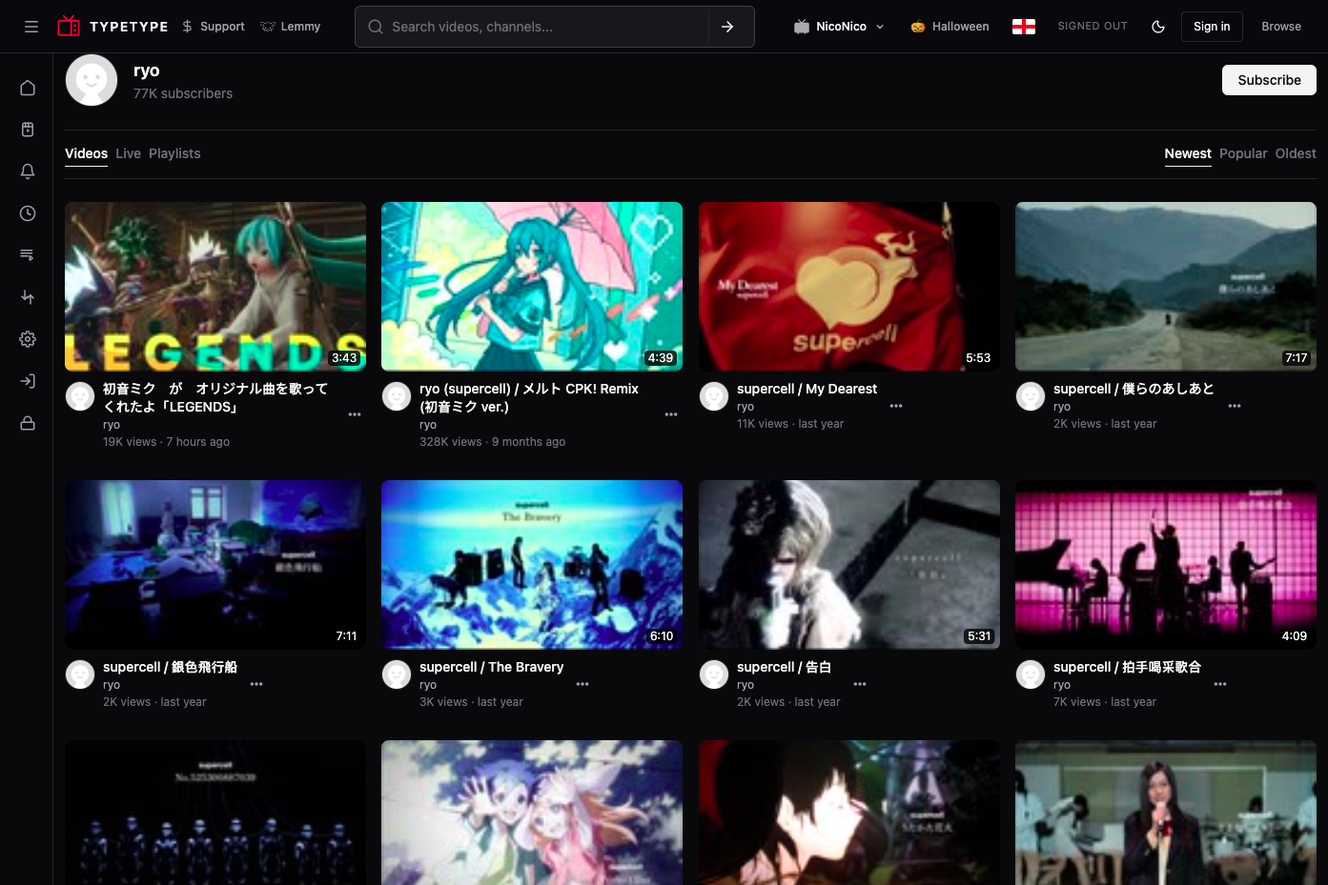The width and height of the screenshot is (1328, 885).
Task: Click the lock icon in sidebar
Action: point(28,423)
